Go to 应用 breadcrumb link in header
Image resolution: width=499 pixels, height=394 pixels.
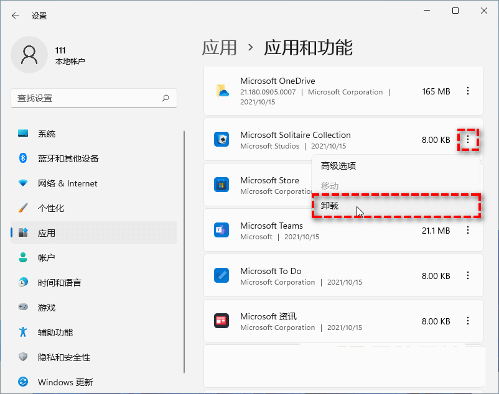pyautogui.click(x=220, y=47)
